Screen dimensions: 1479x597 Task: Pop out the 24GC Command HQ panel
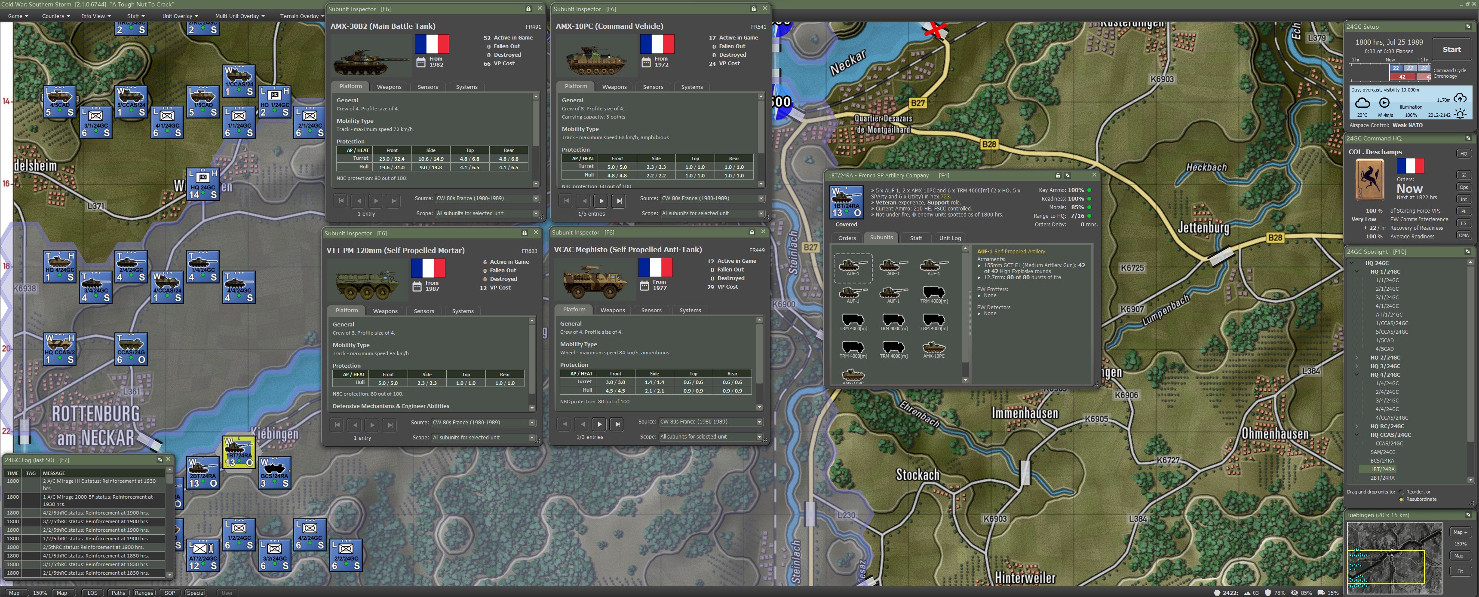coord(1468,138)
